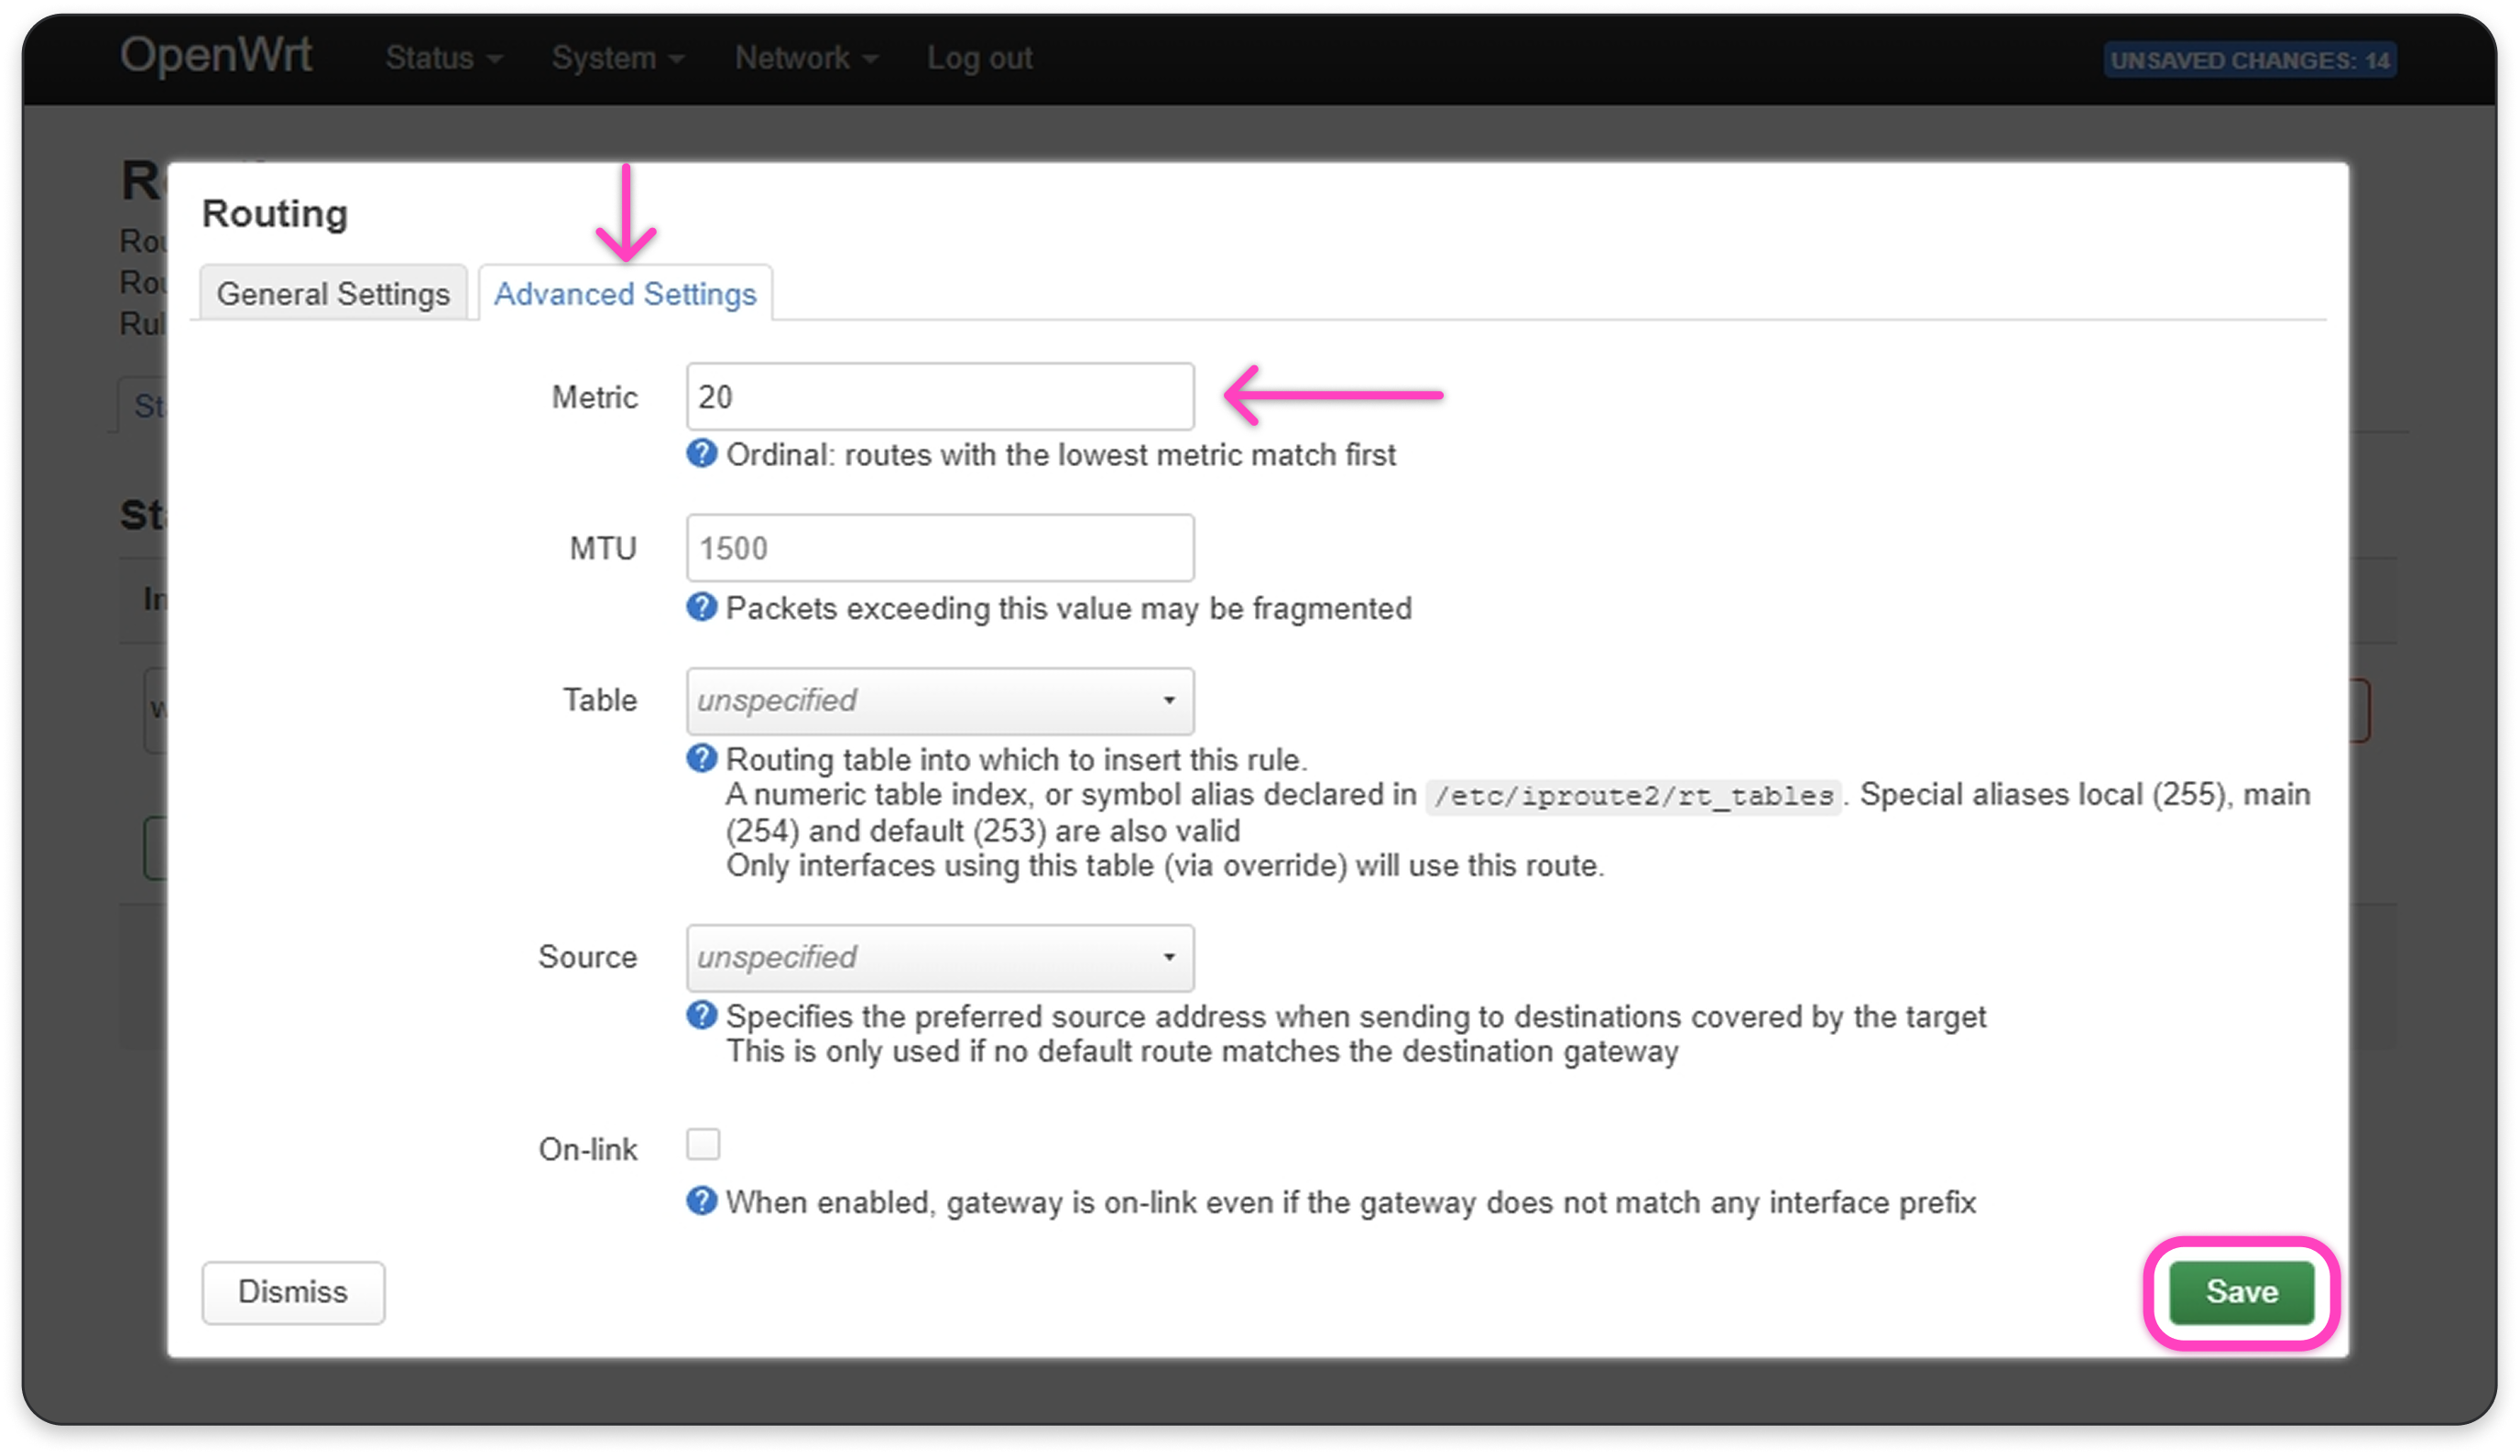Click the Metric input field

point(938,397)
